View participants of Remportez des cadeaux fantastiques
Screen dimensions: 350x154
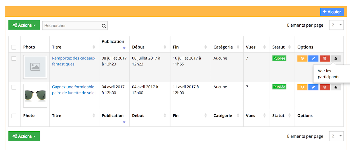pos(335,58)
